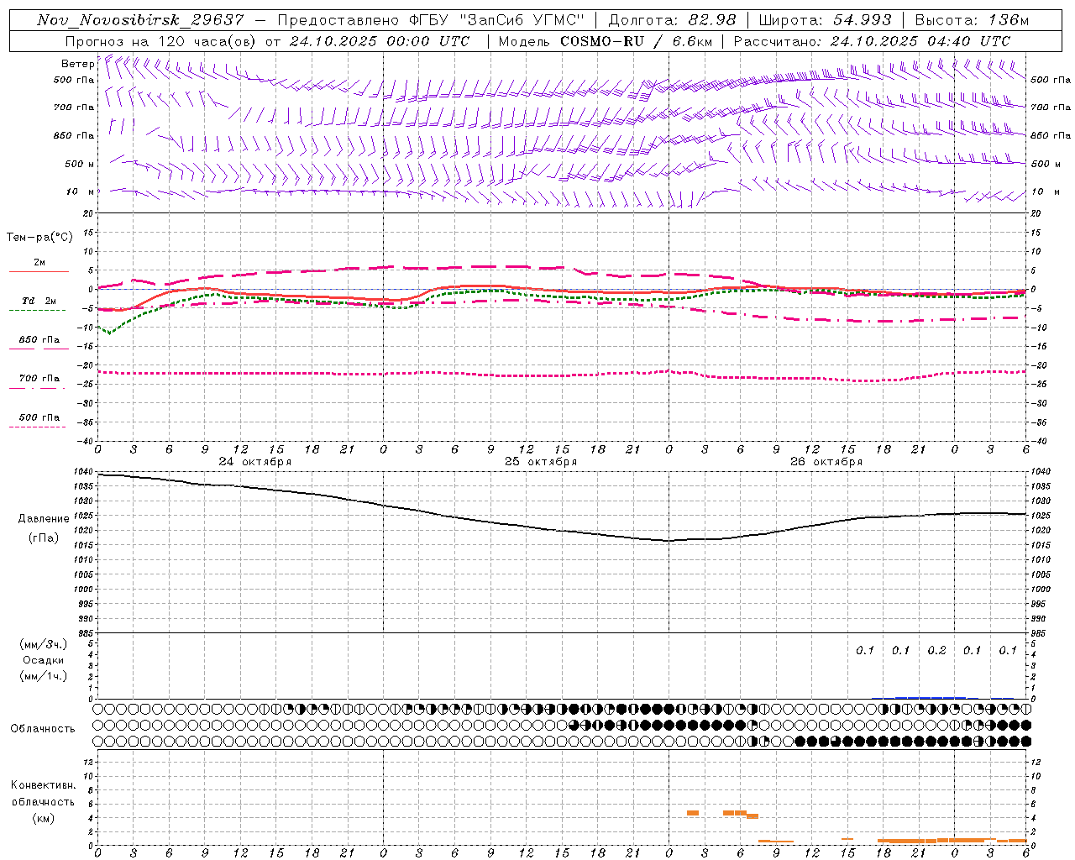Click the 500 гПа temperature legend entry
Screen dimensions: 1075x860
pyautogui.click(x=39, y=418)
